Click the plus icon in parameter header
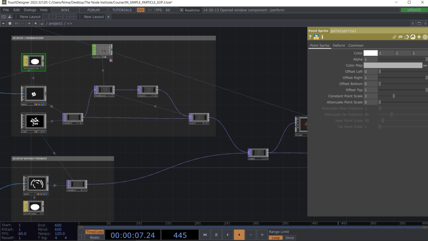This screenshot has width=428, height=241. 419,37
